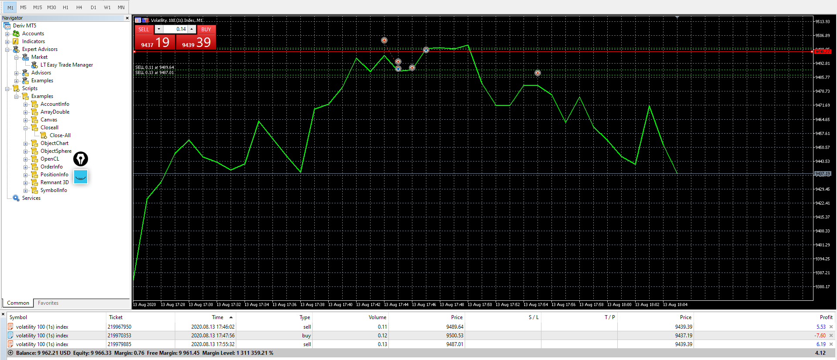Viewport: 837px width, 360px height.
Task: Click the Market folder icon
Action: coord(25,57)
